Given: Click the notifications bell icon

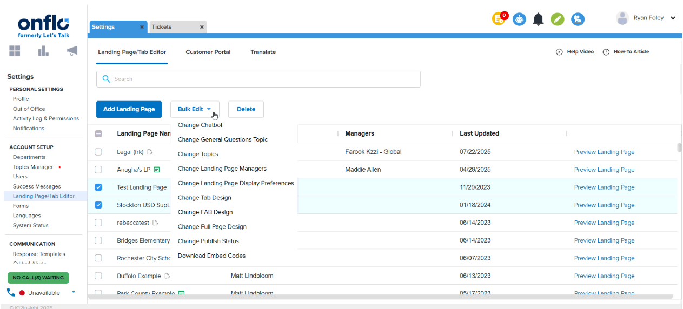Looking at the screenshot, I should tap(538, 19).
